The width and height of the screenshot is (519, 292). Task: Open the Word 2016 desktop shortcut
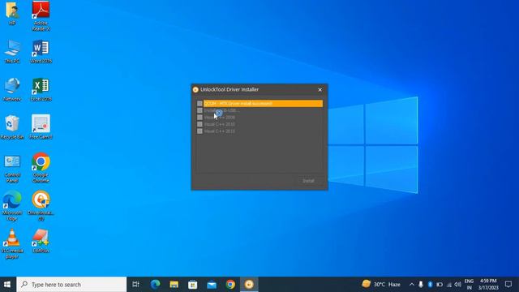[x=41, y=51]
